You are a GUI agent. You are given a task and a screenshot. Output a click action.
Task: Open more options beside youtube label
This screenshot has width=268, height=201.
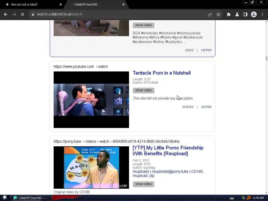[x=197, y=107]
